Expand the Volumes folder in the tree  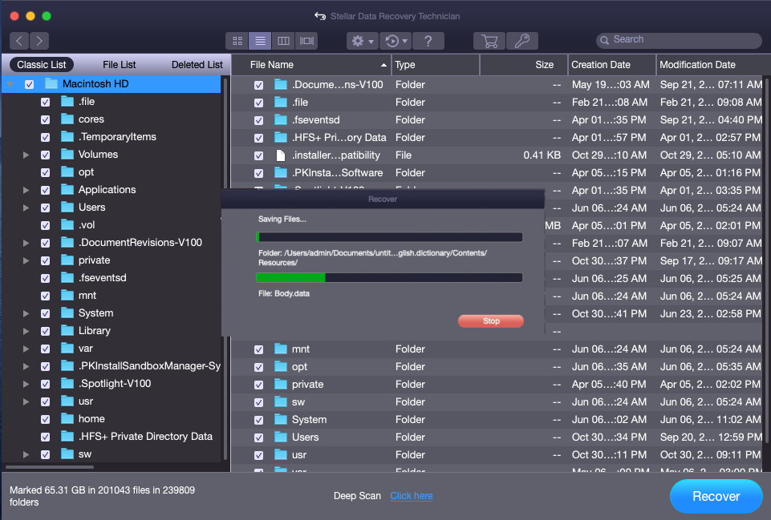coord(26,155)
